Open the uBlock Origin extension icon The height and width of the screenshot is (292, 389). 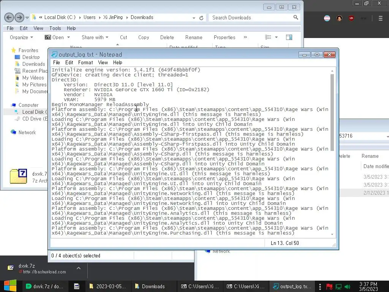[x=351, y=18]
